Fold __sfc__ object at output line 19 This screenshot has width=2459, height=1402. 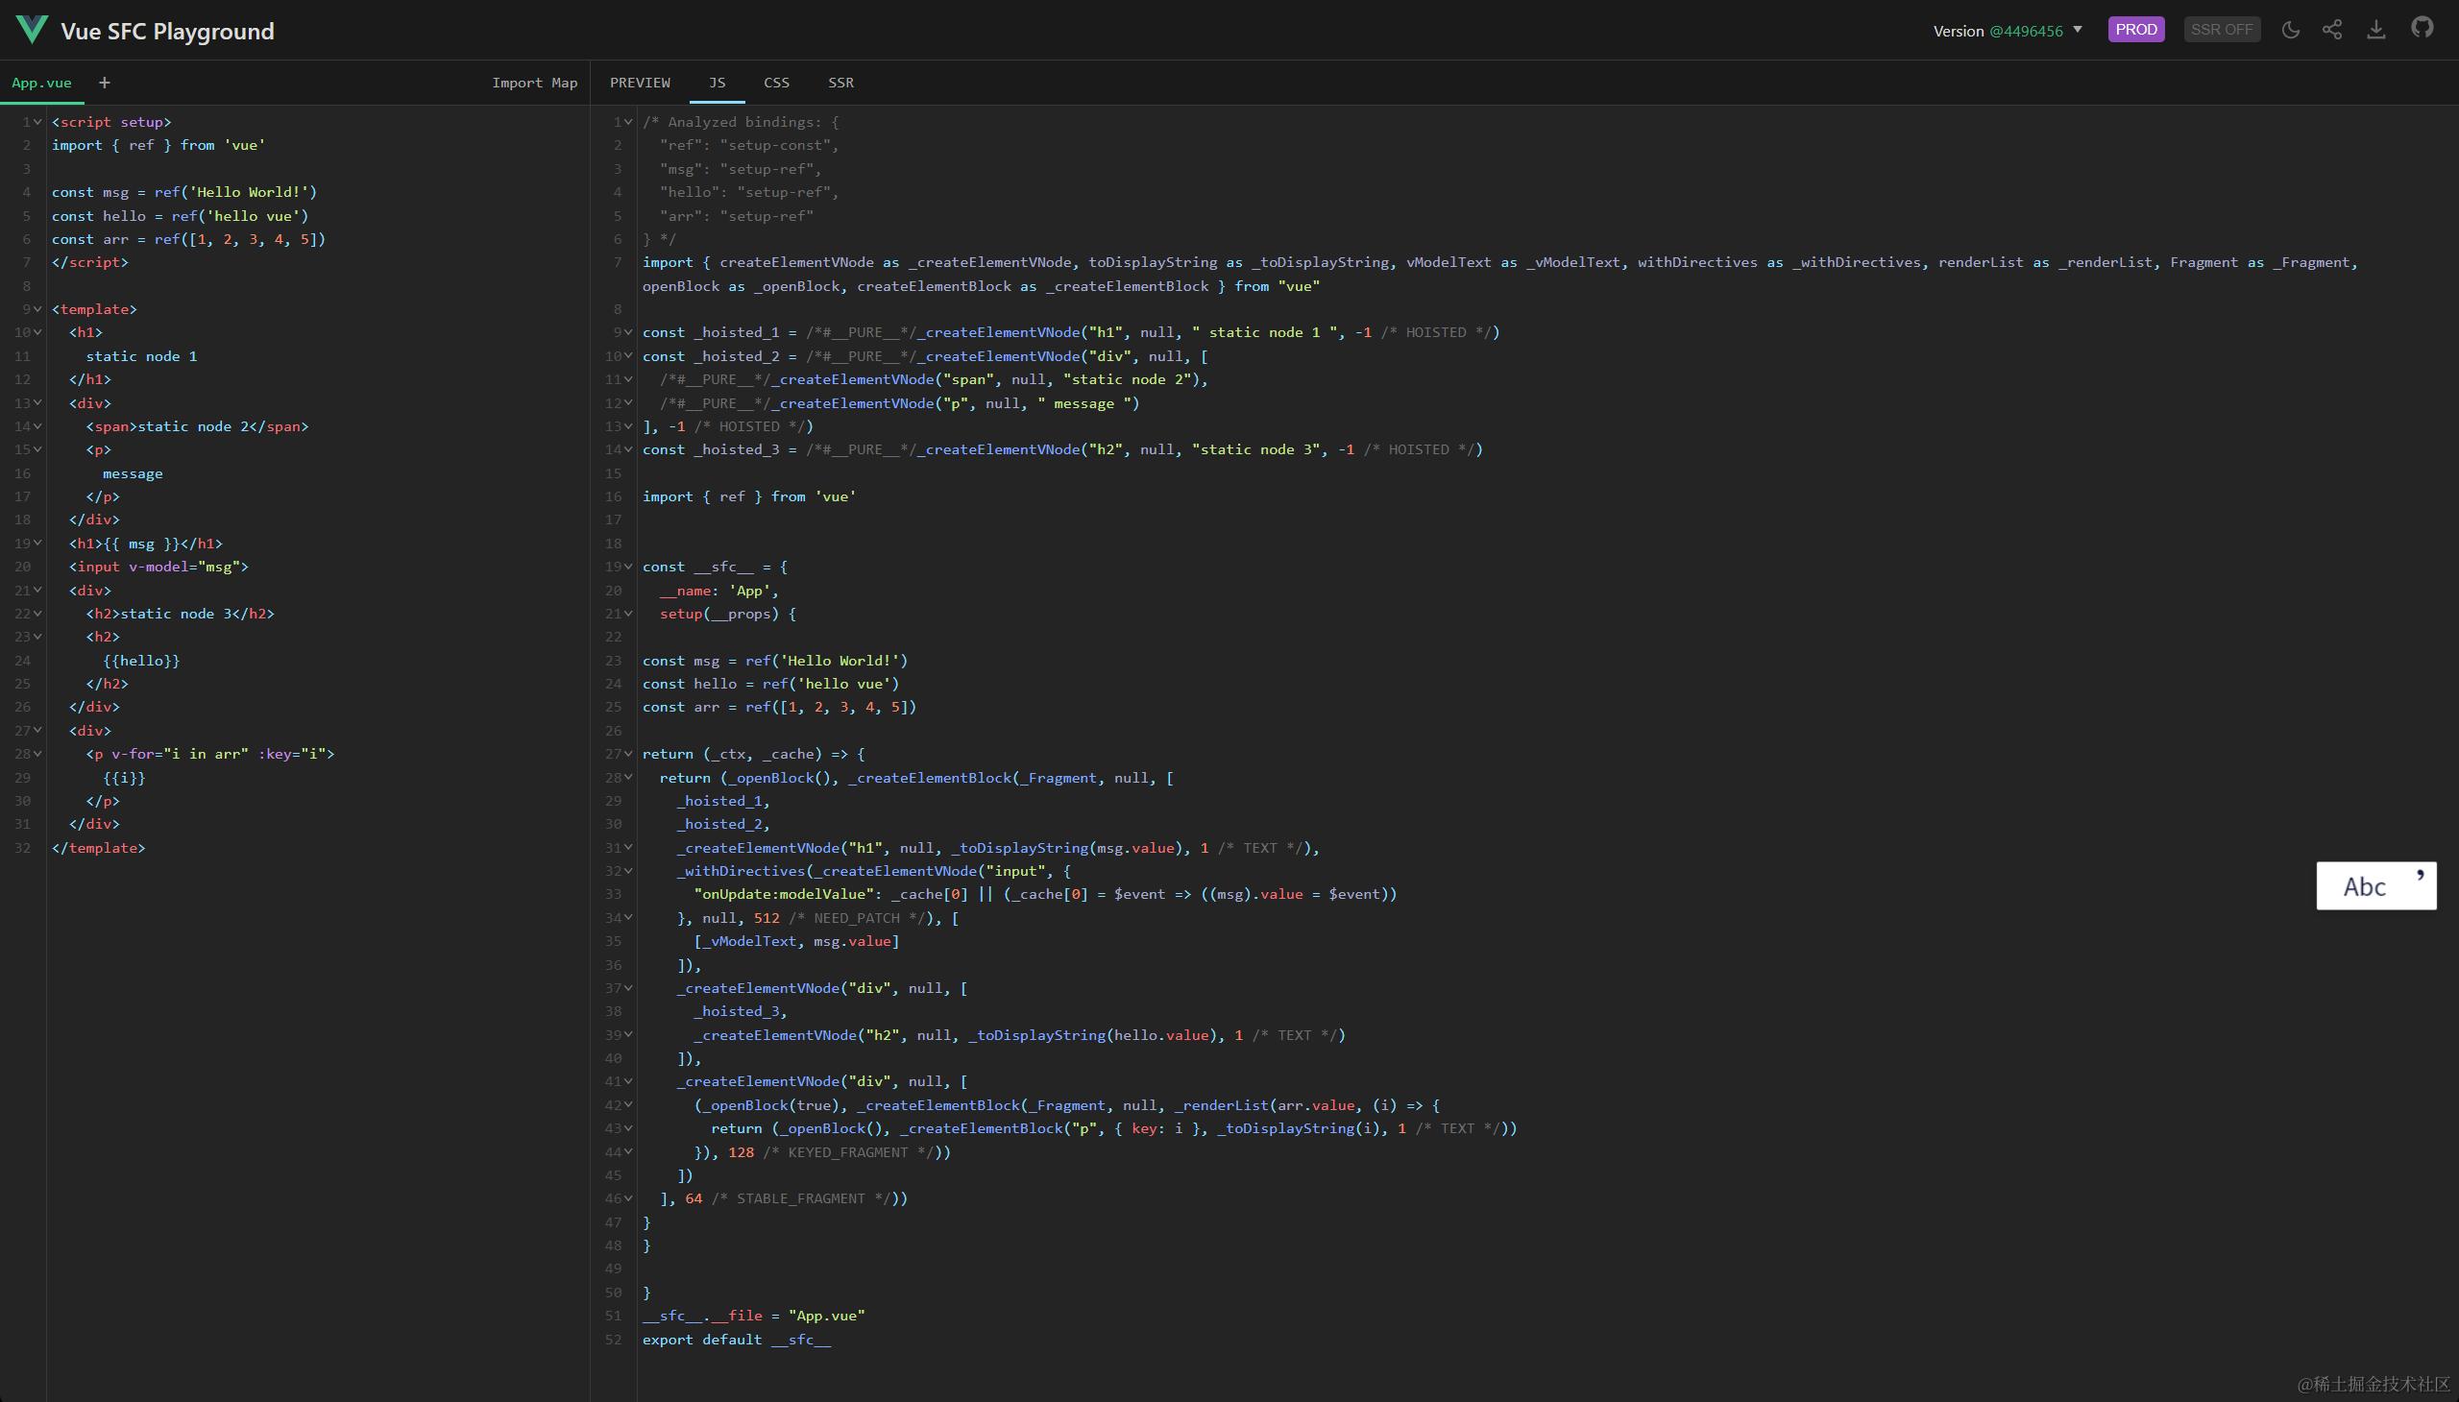tap(628, 568)
